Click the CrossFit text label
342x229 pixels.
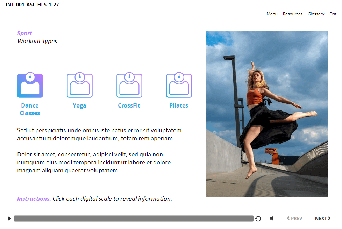pos(129,105)
